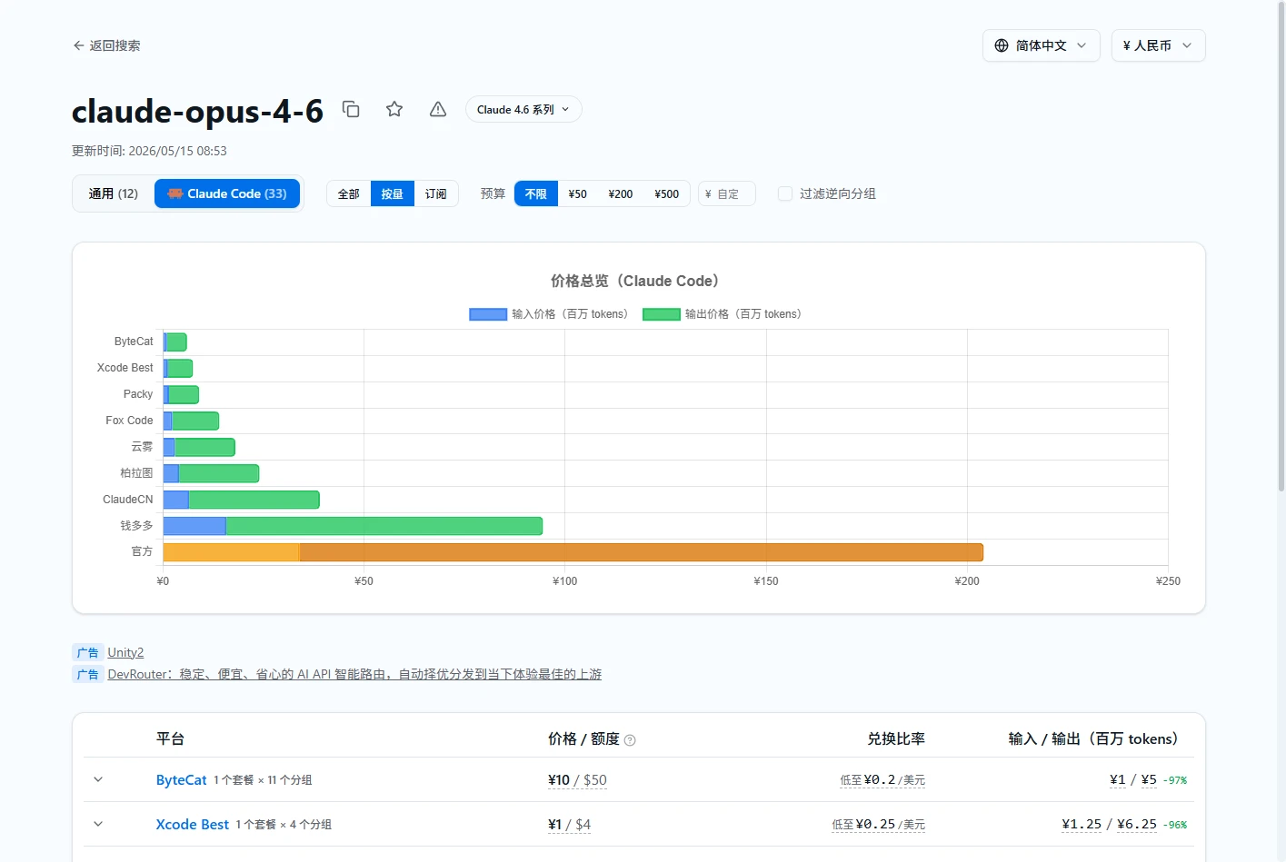Report an issue via warning triangle icon
Screen dimensions: 1286x862
438,110
